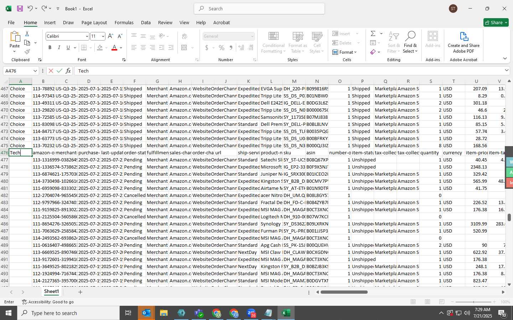Screen dimensions: 513x320
Task: Save the workbook with the floppy disk icon
Action: point(20,9)
